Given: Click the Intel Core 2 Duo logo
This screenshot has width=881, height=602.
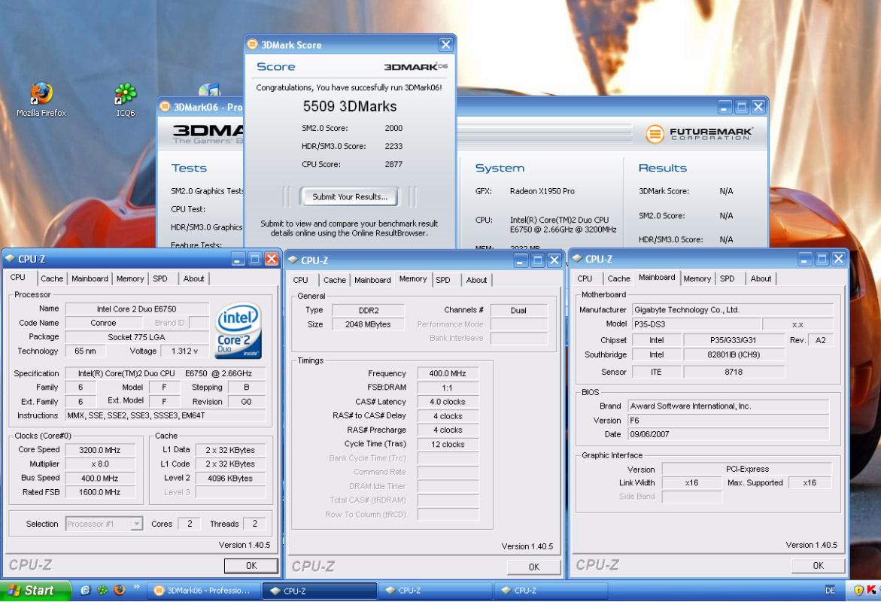Looking at the screenshot, I should (238, 330).
